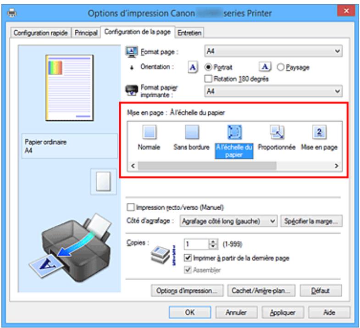Click the printer icon in title bar
This screenshot has width=360, height=328.
click(x=12, y=13)
